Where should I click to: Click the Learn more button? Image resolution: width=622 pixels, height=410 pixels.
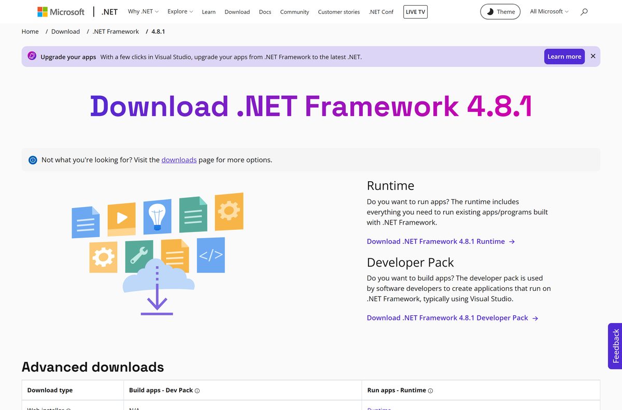564,56
